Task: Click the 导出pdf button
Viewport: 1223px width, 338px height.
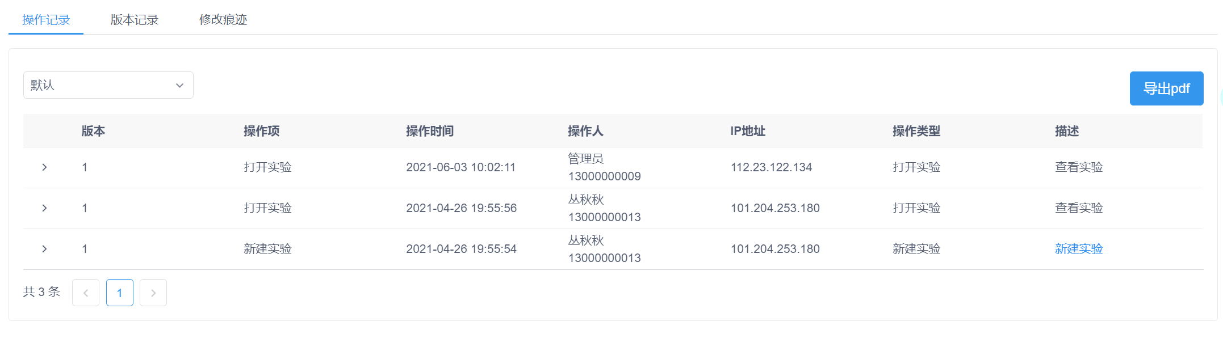Action: click(1166, 88)
